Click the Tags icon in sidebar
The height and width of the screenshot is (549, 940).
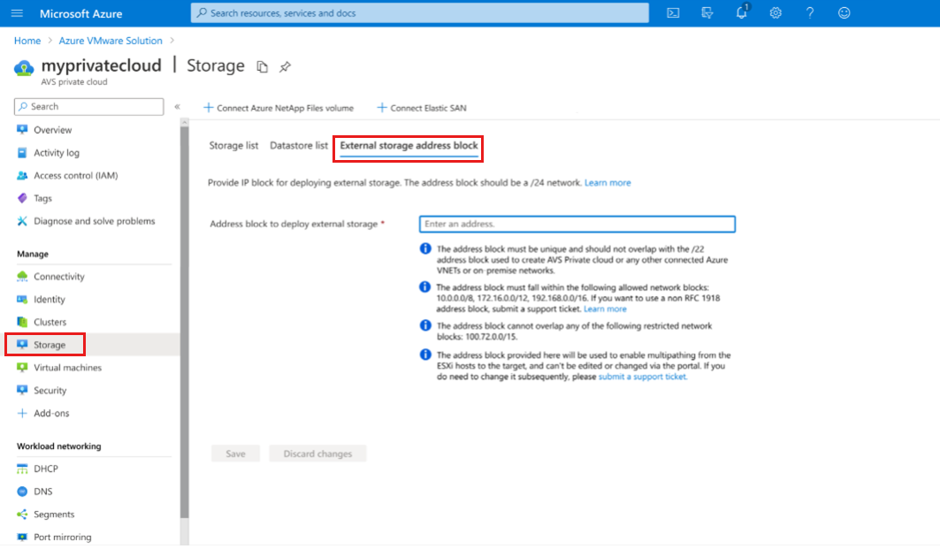click(x=22, y=198)
